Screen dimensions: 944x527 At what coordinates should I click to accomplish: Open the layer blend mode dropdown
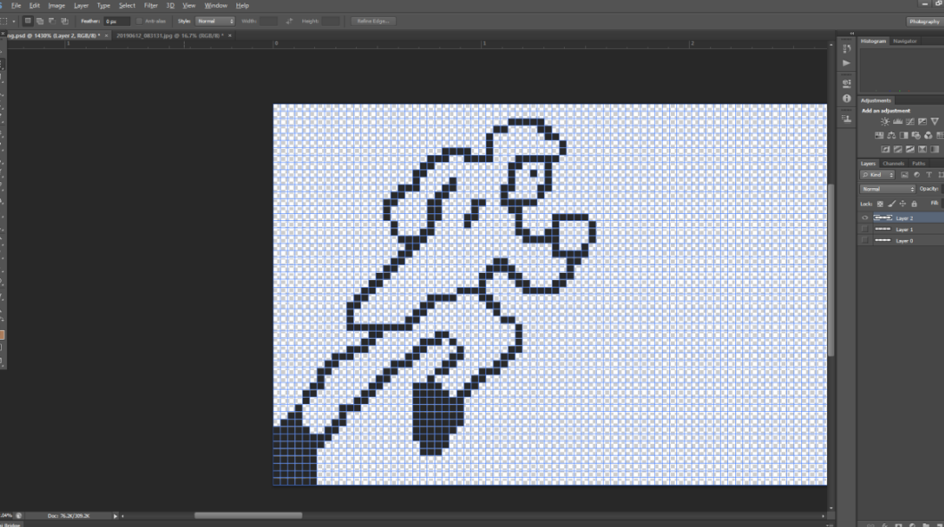888,189
